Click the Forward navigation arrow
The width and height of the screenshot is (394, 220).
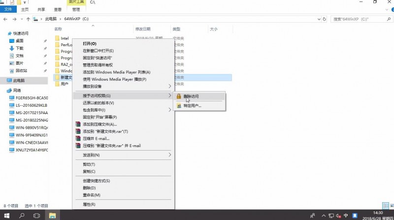click(x=14, y=19)
